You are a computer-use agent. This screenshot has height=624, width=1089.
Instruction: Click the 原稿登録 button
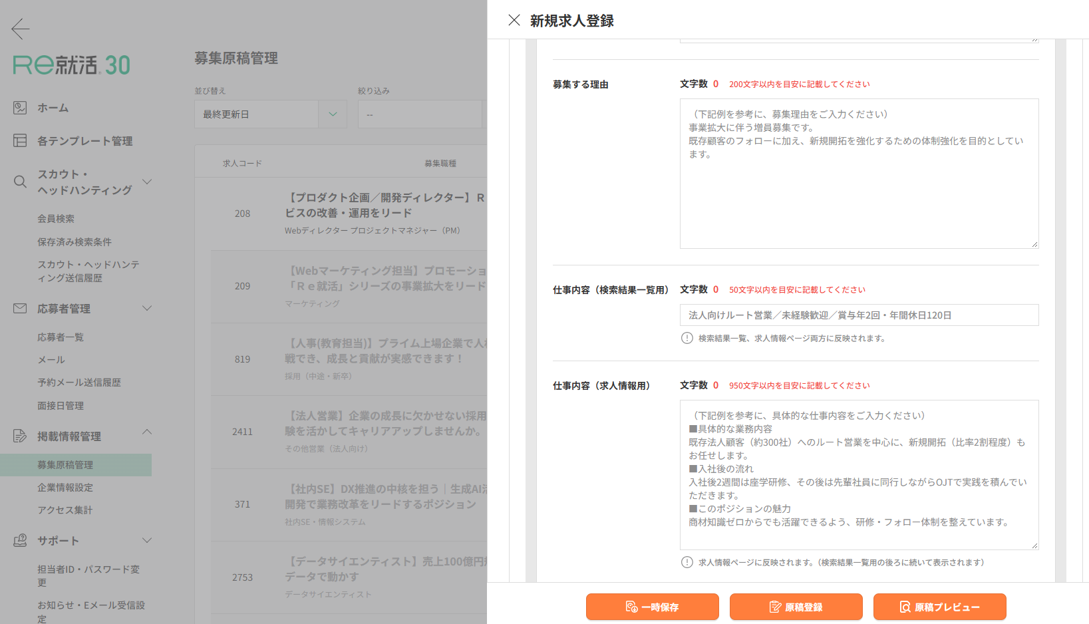(796, 607)
